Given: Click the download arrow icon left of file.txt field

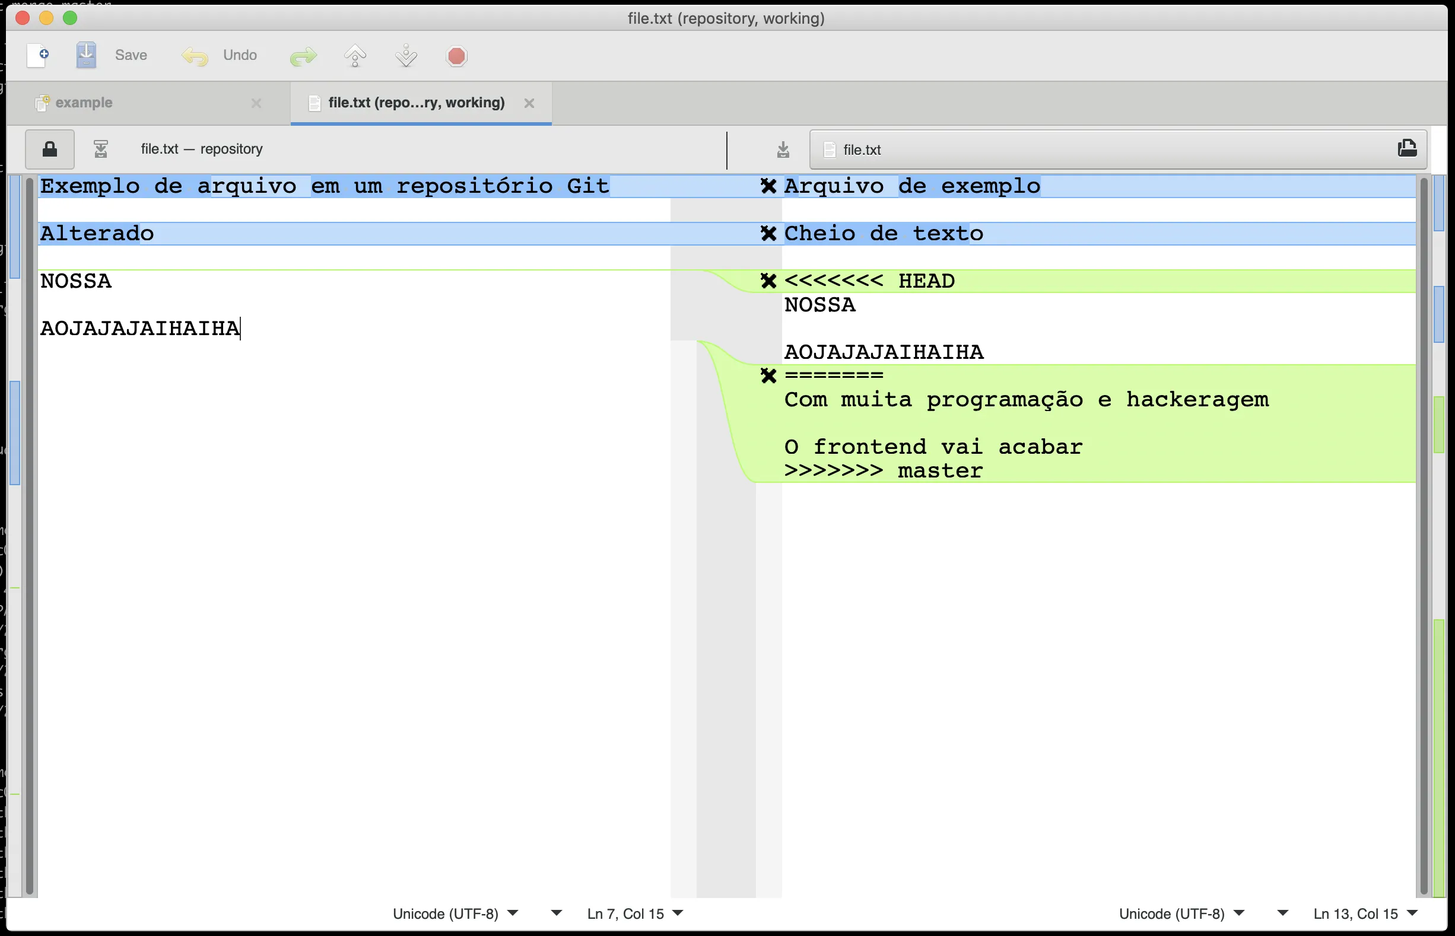Looking at the screenshot, I should point(783,149).
